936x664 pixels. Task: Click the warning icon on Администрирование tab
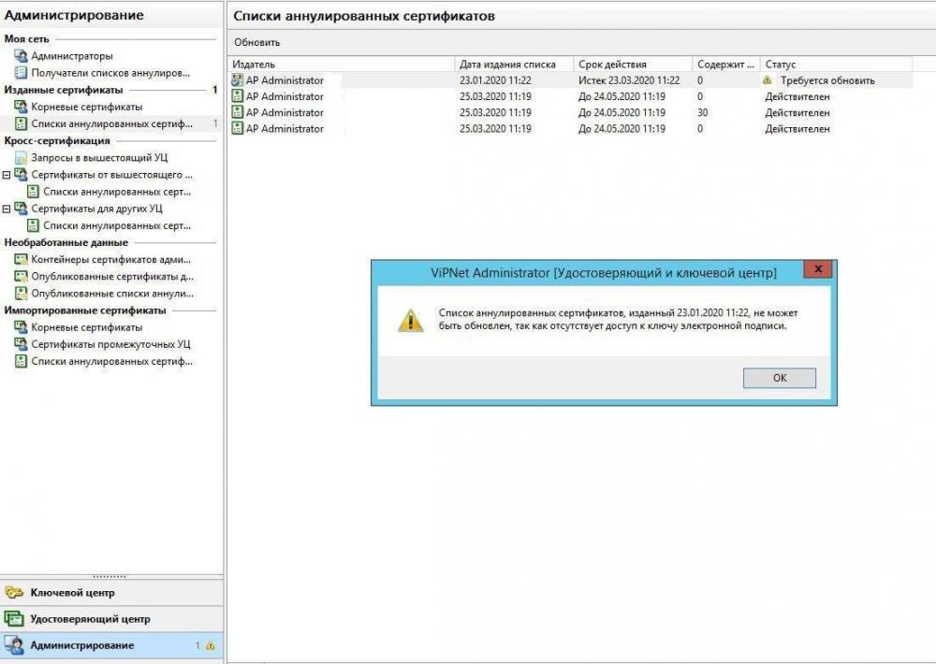click(210, 645)
